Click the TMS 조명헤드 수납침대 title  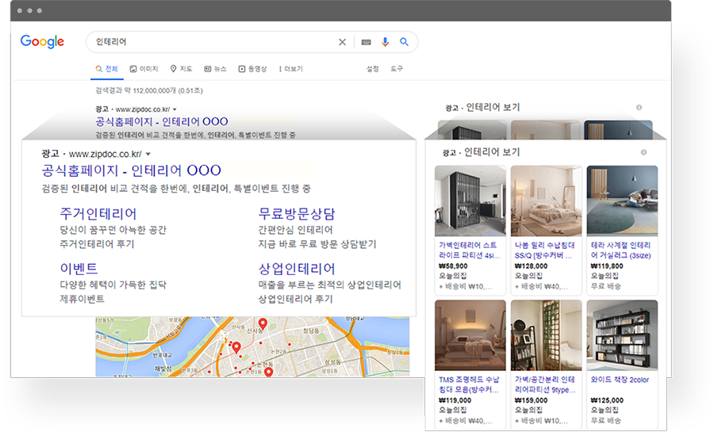(x=469, y=384)
